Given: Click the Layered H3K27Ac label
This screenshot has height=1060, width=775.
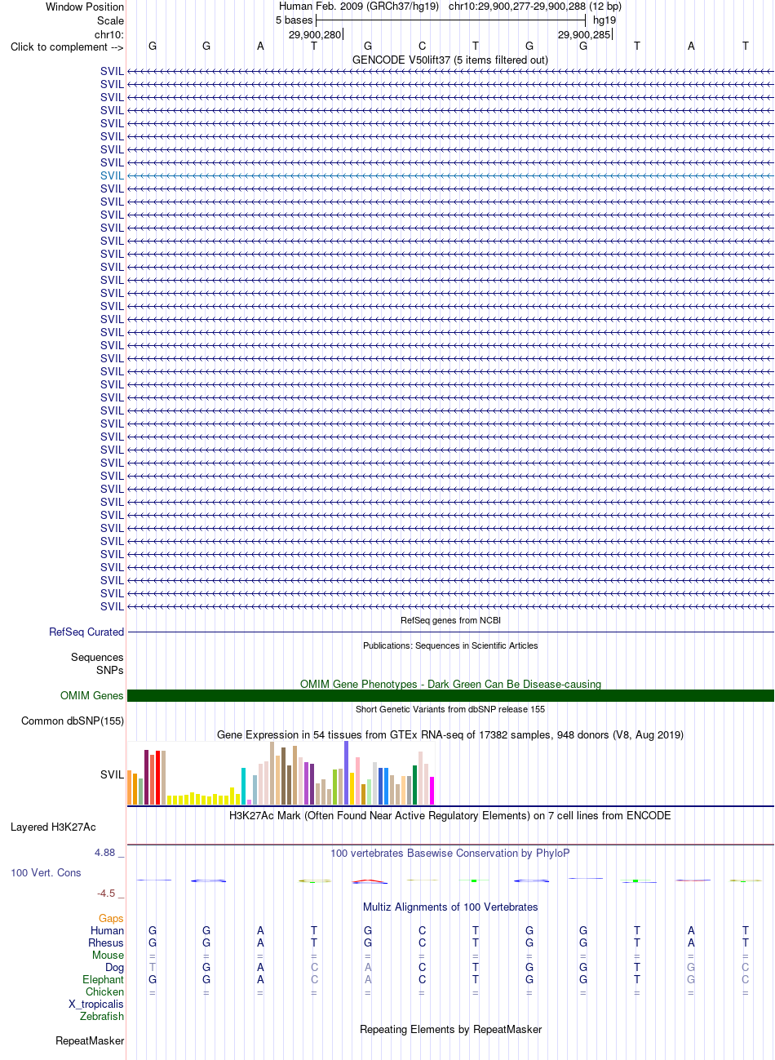Looking at the screenshot, I should click(x=53, y=827).
